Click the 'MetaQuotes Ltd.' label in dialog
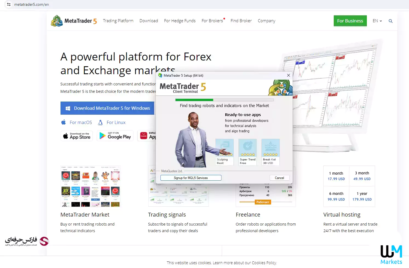 [172, 171]
